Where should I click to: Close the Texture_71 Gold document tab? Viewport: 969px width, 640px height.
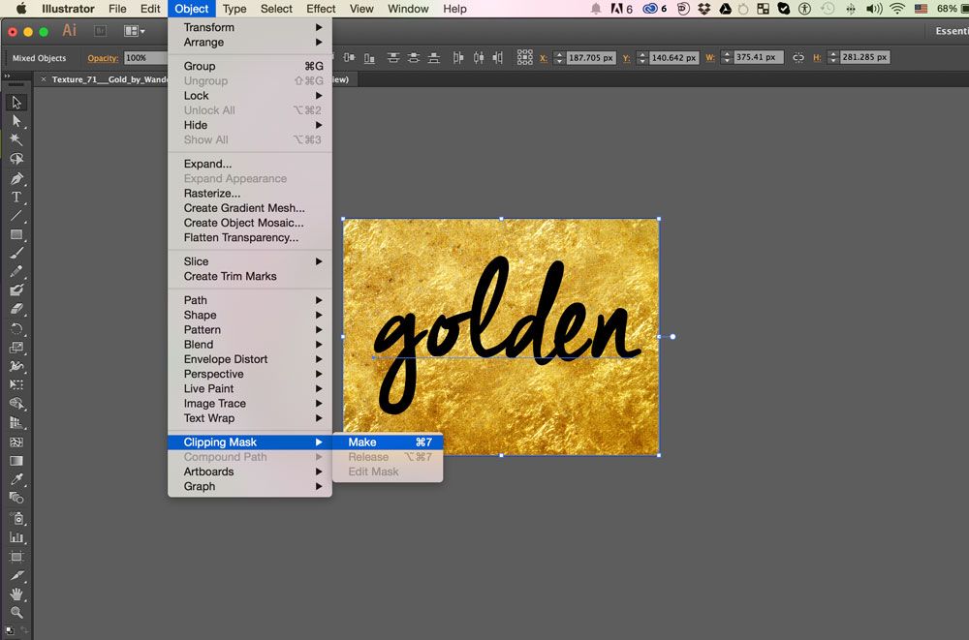[44, 79]
